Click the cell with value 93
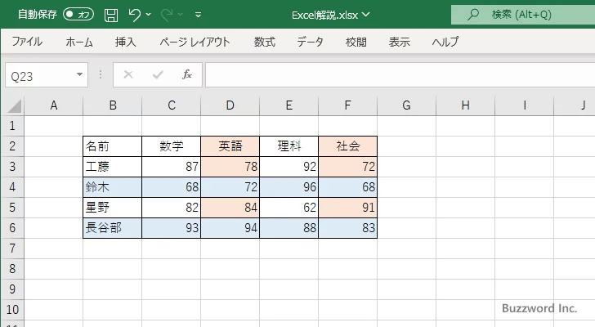 [171, 228]
